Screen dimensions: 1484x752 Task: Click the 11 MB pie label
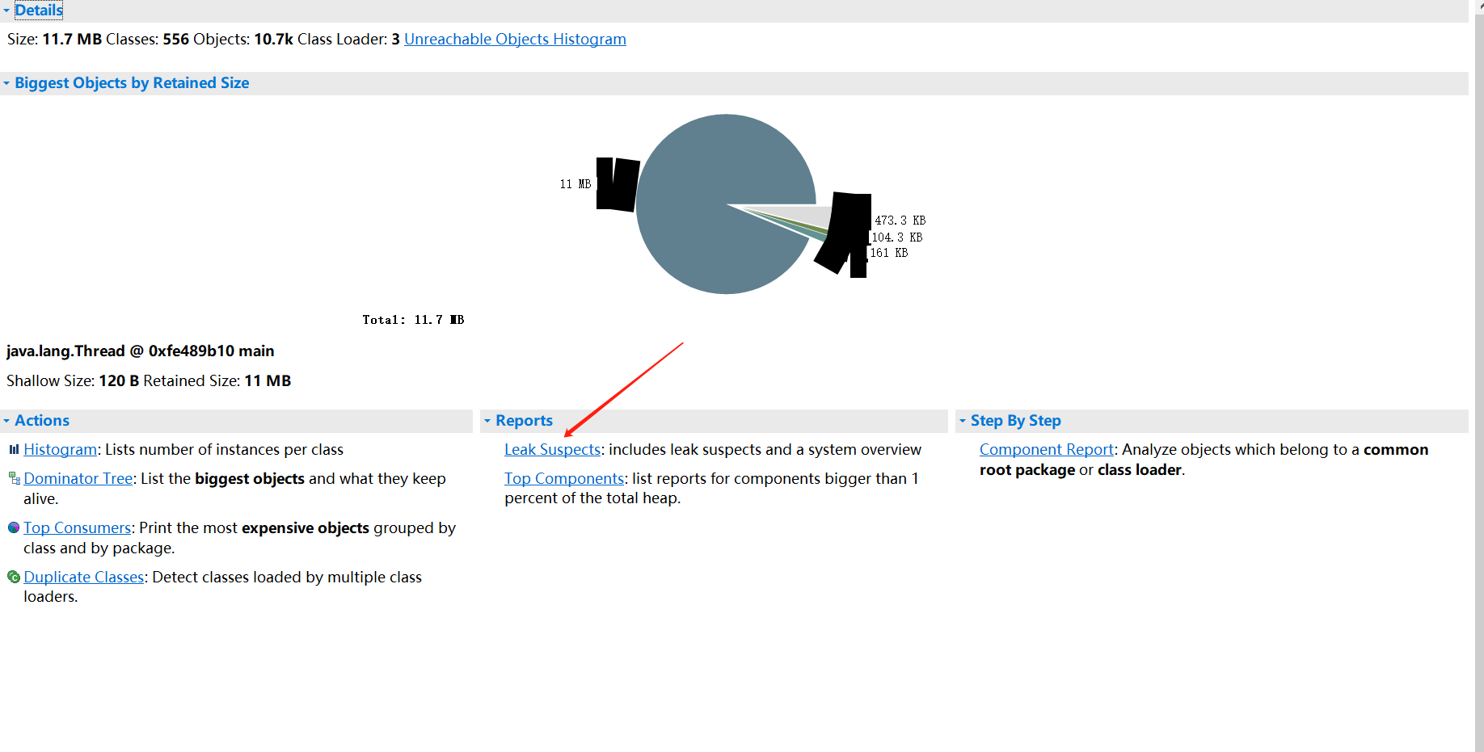click(575, 184)
